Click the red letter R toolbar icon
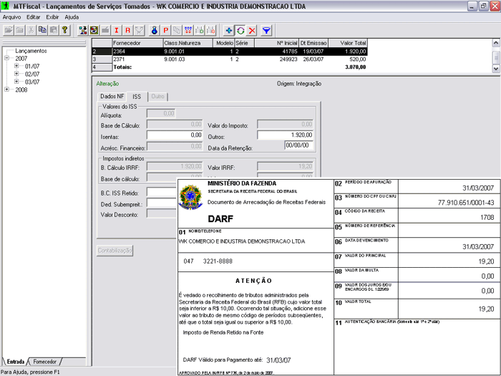 [x=128, y=31]
